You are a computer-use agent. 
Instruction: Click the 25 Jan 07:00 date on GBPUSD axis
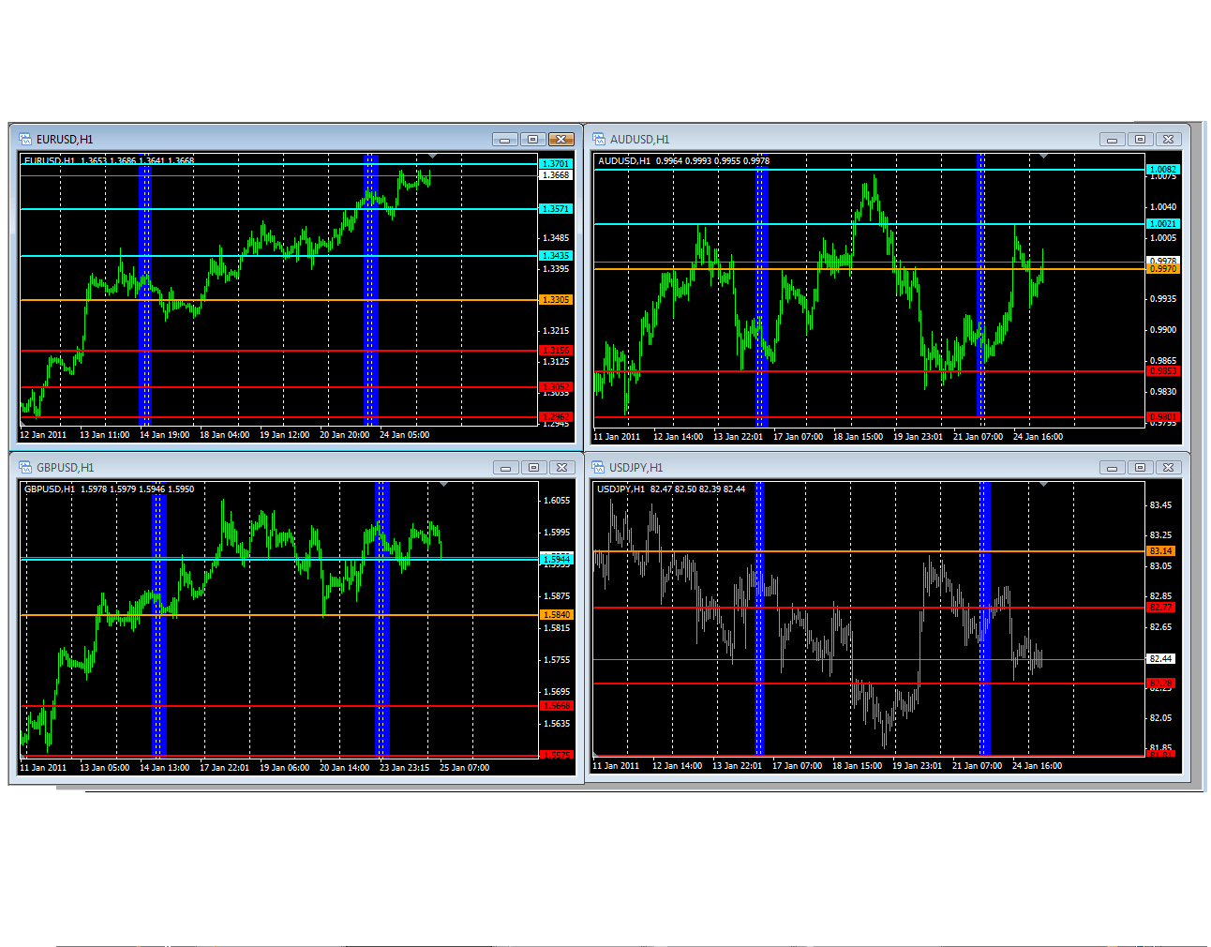click(x=464, y=768)
